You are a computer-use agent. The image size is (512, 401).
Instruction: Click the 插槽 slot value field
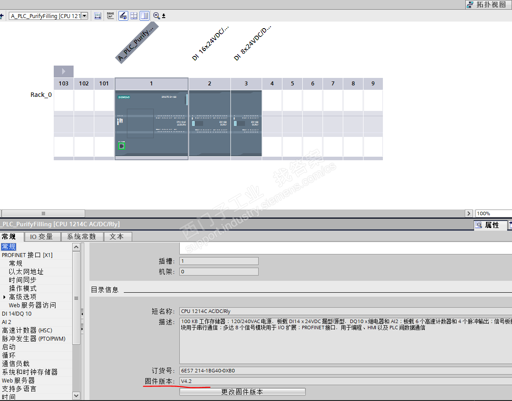(x=219, y=261)
